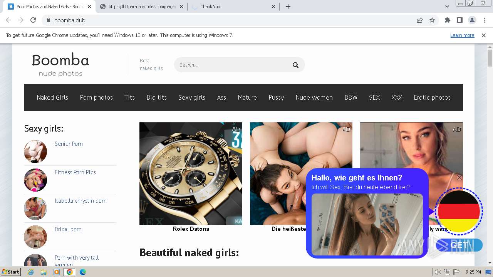Toggle the browser side panel icon

(x=460, y=20)
